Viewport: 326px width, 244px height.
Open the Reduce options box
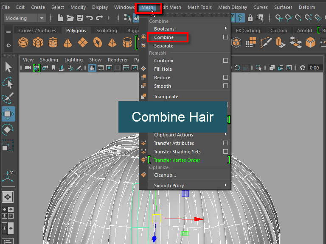225,78
